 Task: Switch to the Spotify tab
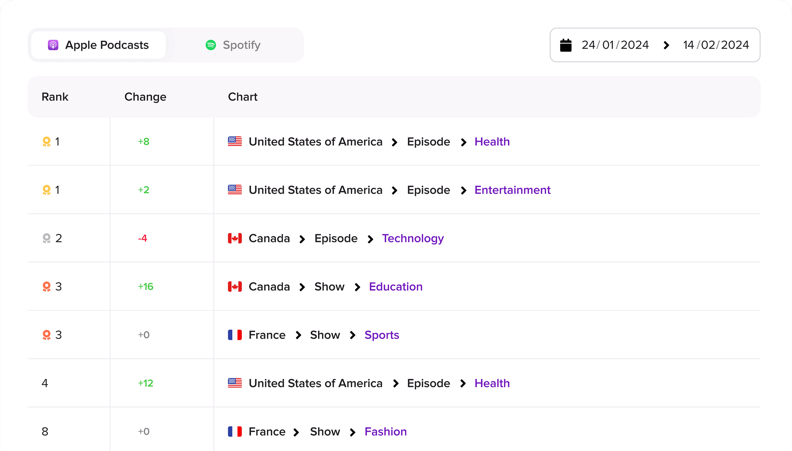233,45
